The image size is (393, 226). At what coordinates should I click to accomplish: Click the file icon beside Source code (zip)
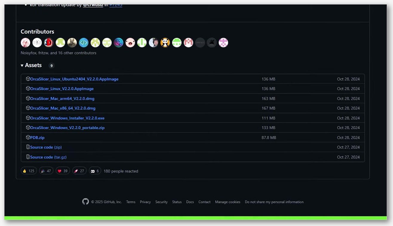28,147
